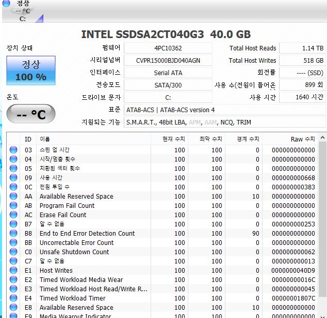Click the 정상 100 % health status button
Viewport: 327px width, 318px height.
(x=31, y=70)
